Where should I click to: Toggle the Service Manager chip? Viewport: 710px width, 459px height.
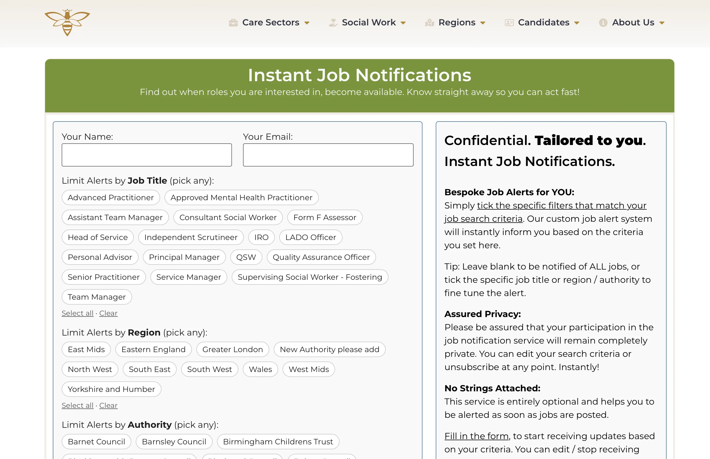tap(189, 277)
